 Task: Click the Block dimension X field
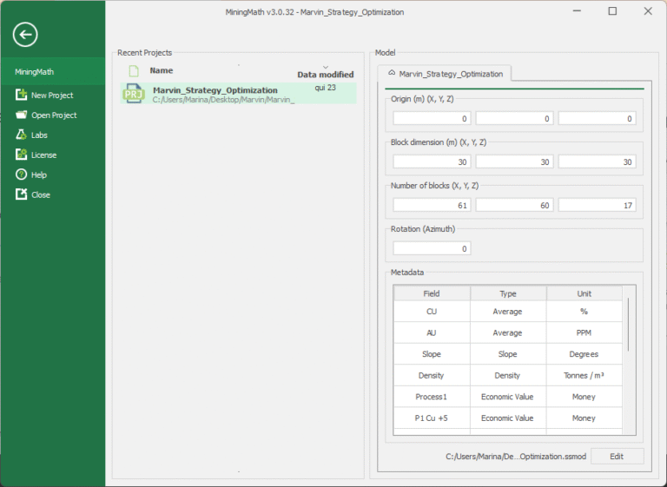click(432, 162)
